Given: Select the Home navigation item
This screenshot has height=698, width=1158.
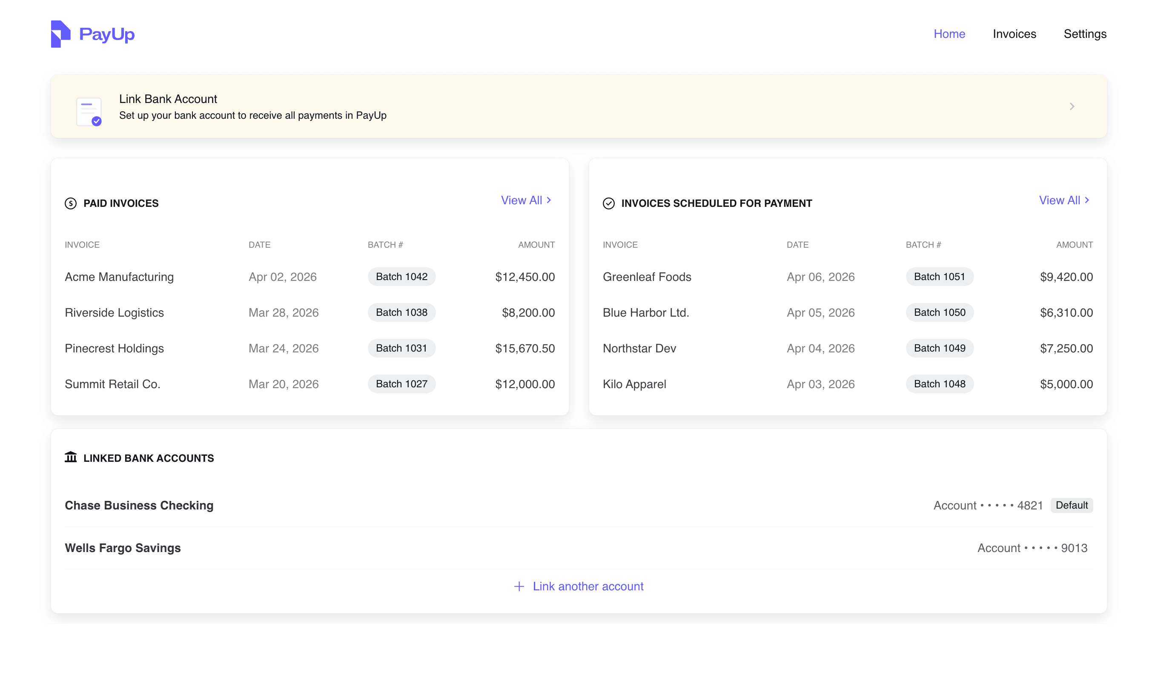Looking at the screenshot, I should [x=949, y=34].
